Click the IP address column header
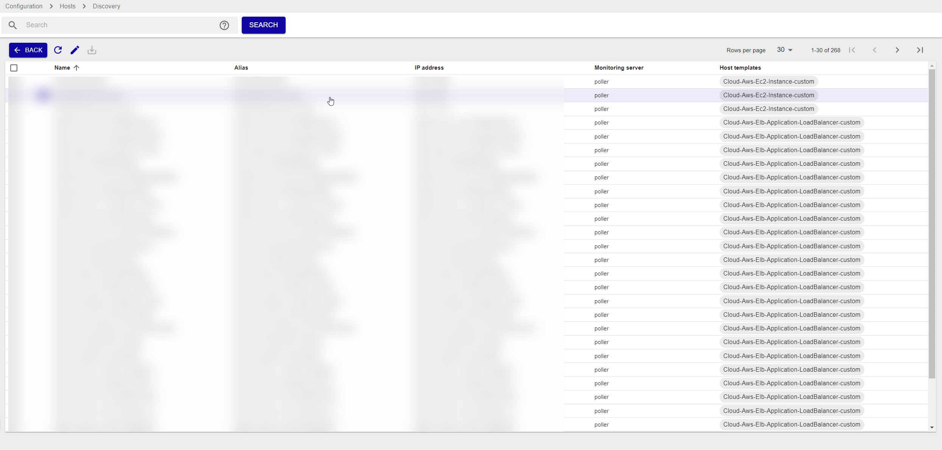 [429, 68]
